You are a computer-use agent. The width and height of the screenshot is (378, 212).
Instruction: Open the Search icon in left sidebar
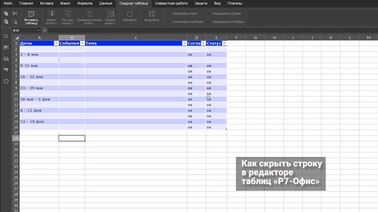coord(6,36)
